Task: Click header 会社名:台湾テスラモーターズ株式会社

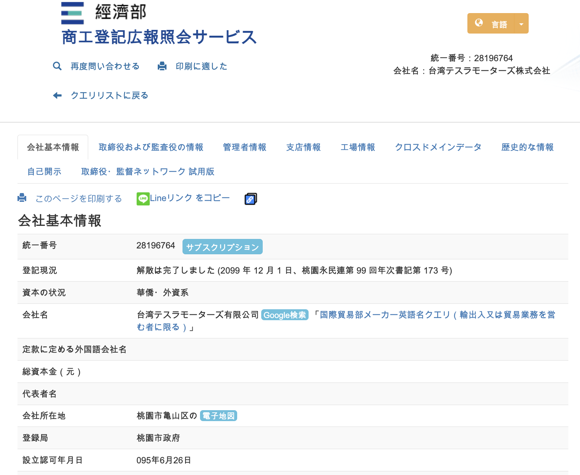Action: pos(472,71)
